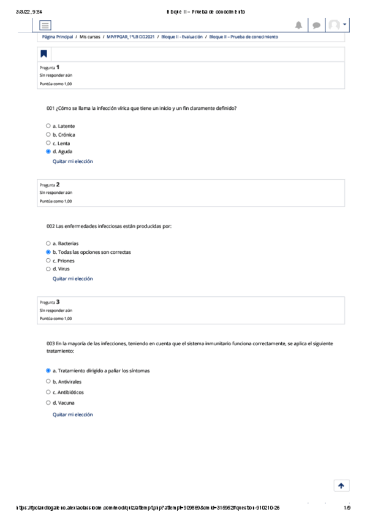The image size is (367, 520).
Task: Open the notifications bell
Action: pos(298,25)
